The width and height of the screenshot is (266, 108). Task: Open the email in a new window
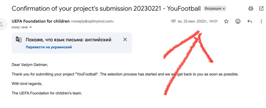[261, 9]
